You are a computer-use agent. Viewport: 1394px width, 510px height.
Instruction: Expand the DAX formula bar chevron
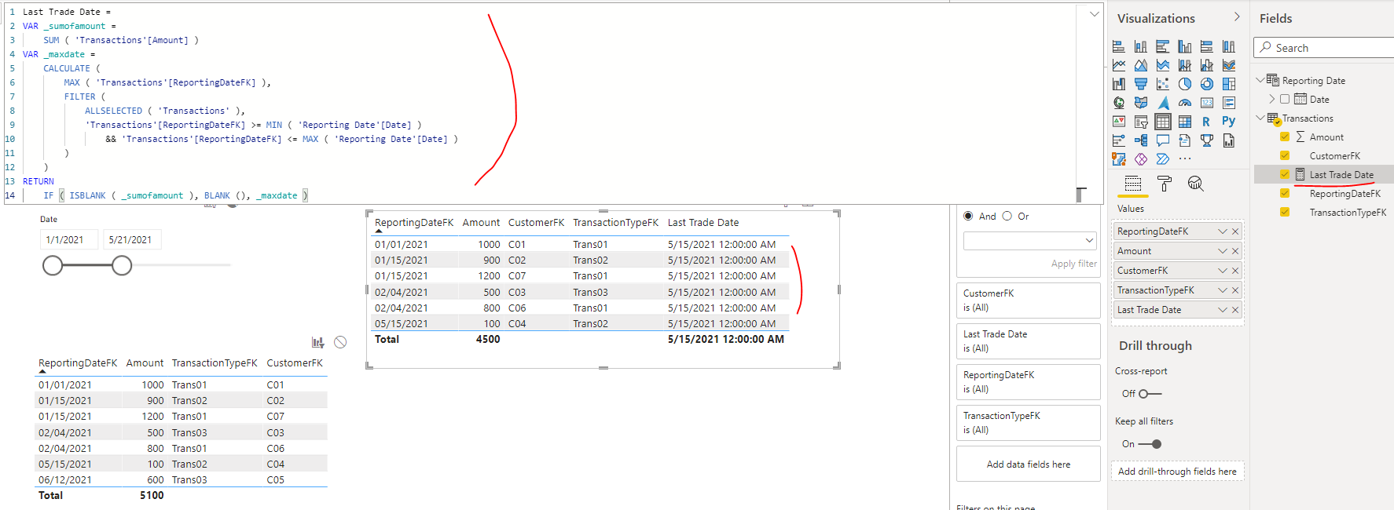[x=1094, y=14]
